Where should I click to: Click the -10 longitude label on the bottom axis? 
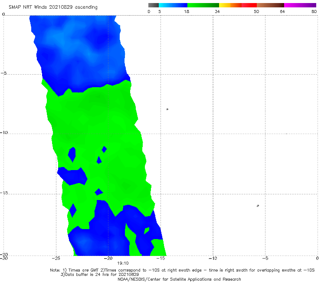point(213,259)
